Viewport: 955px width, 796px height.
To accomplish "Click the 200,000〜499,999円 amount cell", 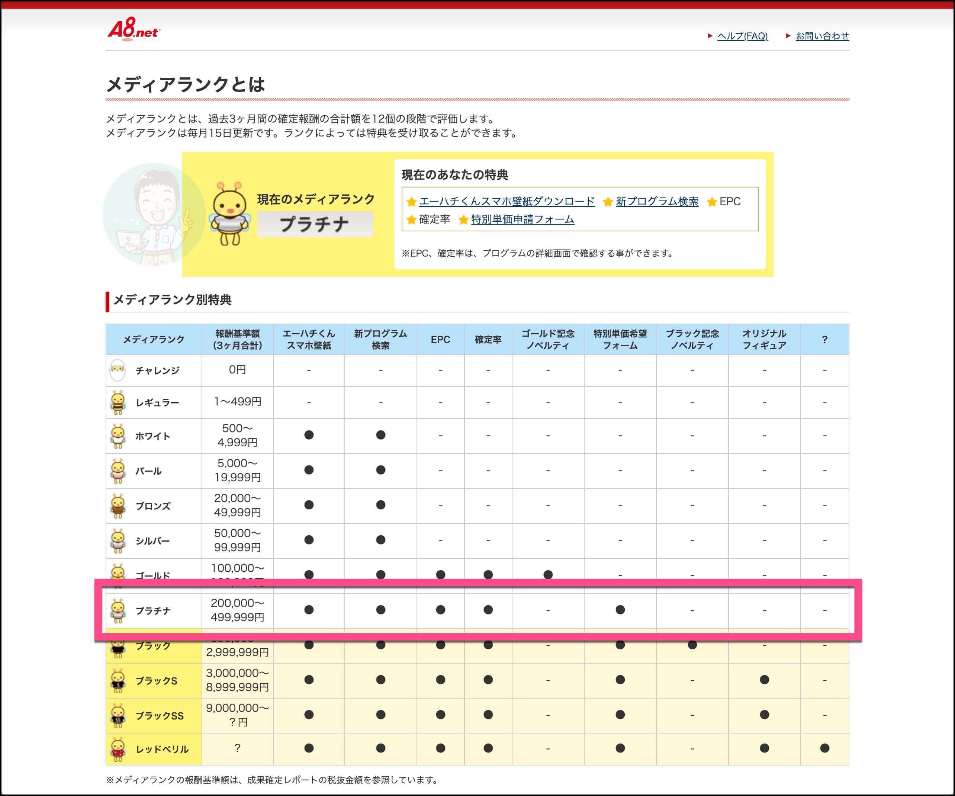I will (x=237, y=610).
